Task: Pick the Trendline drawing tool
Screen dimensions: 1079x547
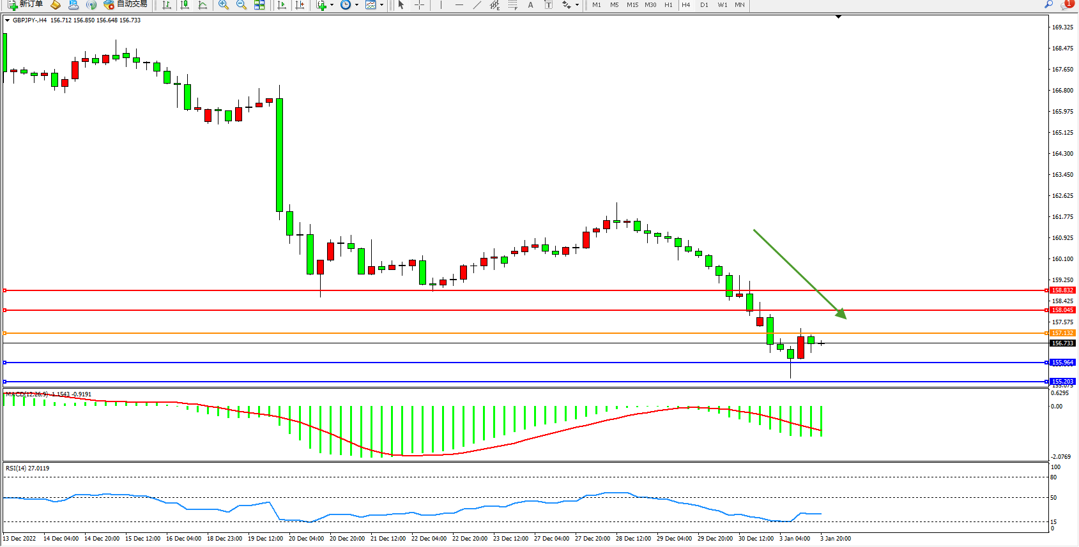Action: click(477, 5)
